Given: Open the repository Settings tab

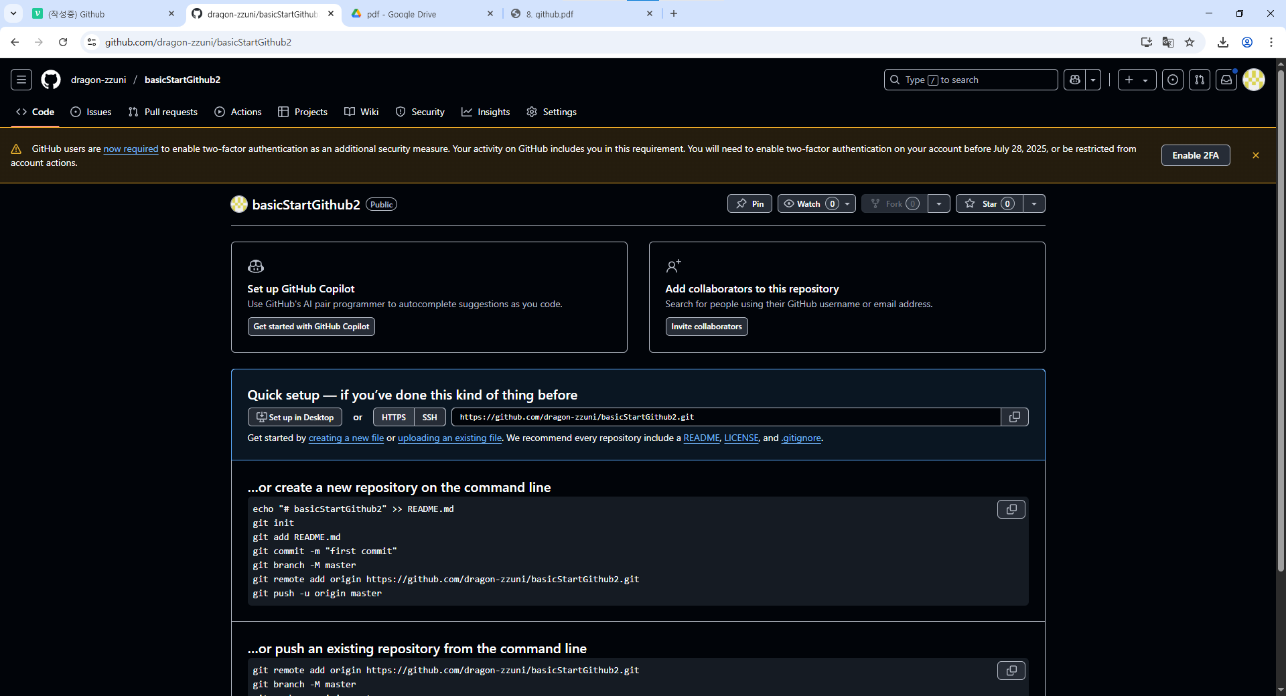Looking at the screenshot, I should click(551, 112).
